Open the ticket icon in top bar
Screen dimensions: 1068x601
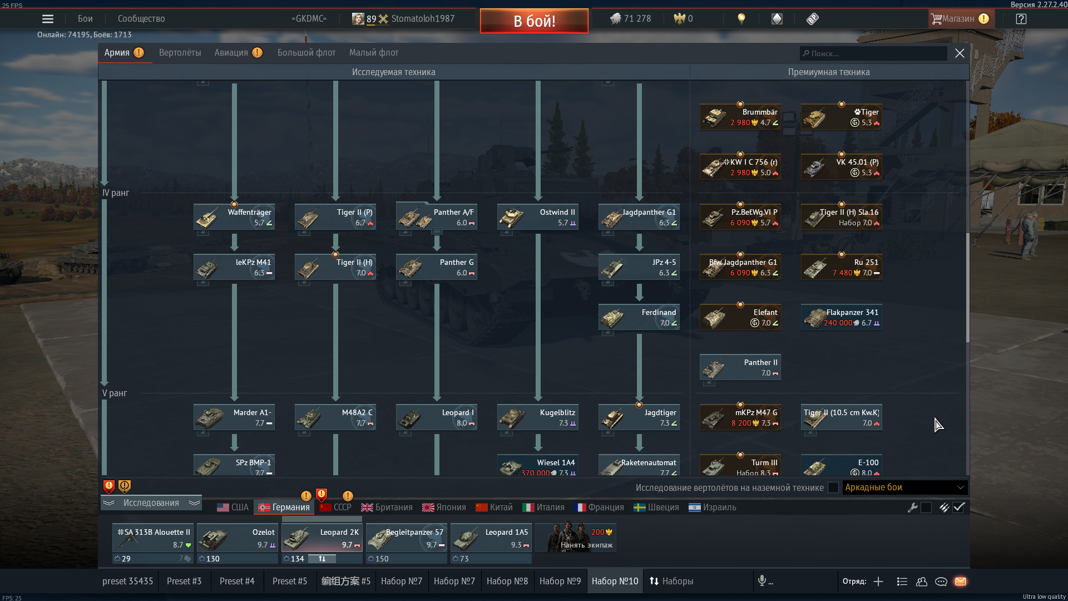pos(813,19)
